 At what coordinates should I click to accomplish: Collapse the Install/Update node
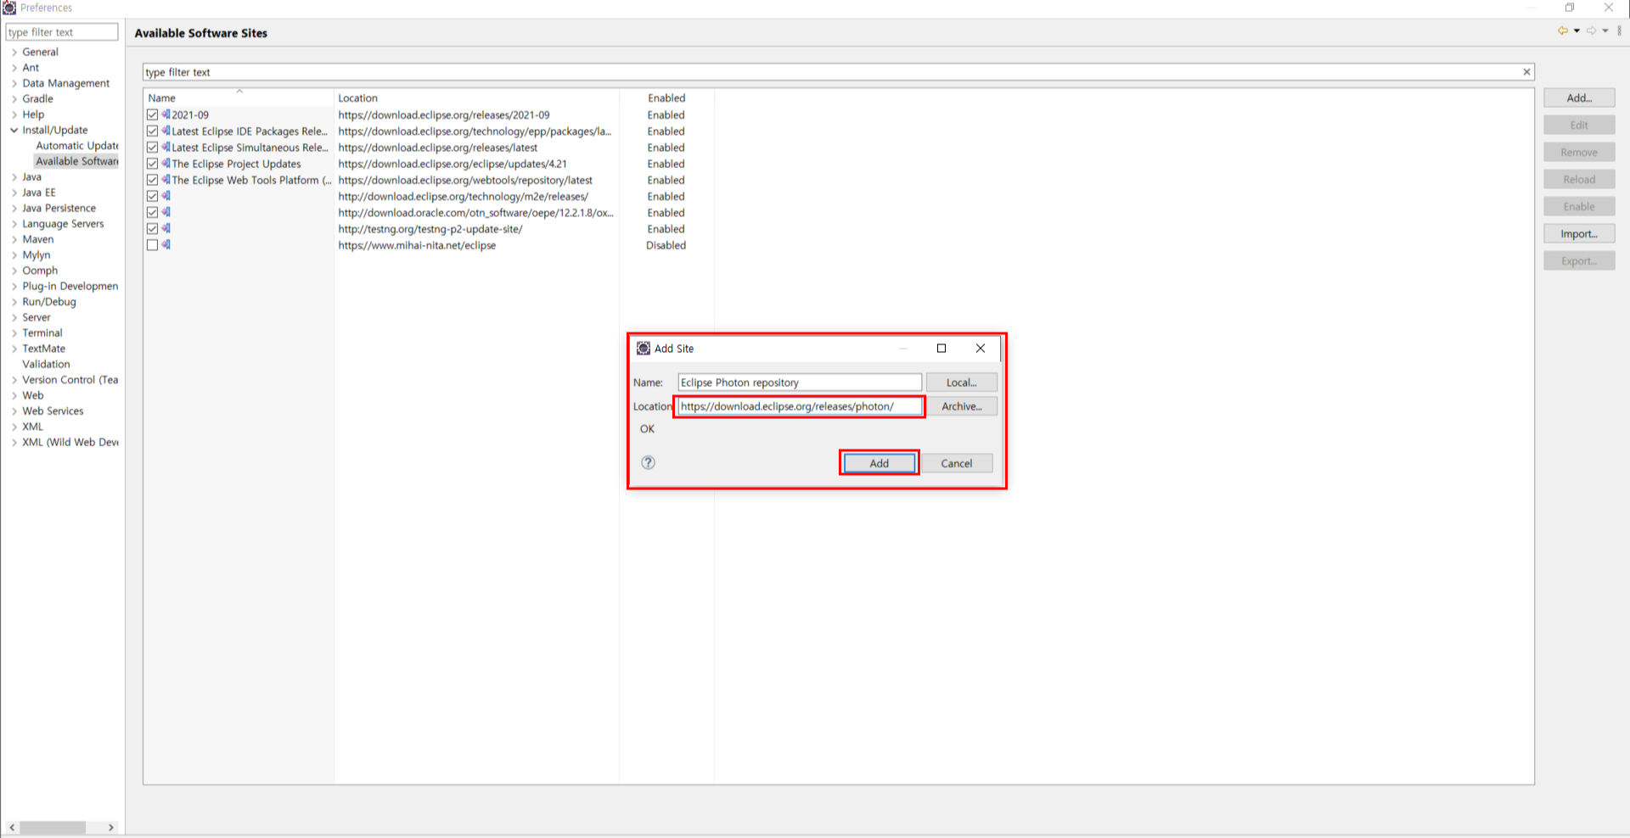[14, 130]
